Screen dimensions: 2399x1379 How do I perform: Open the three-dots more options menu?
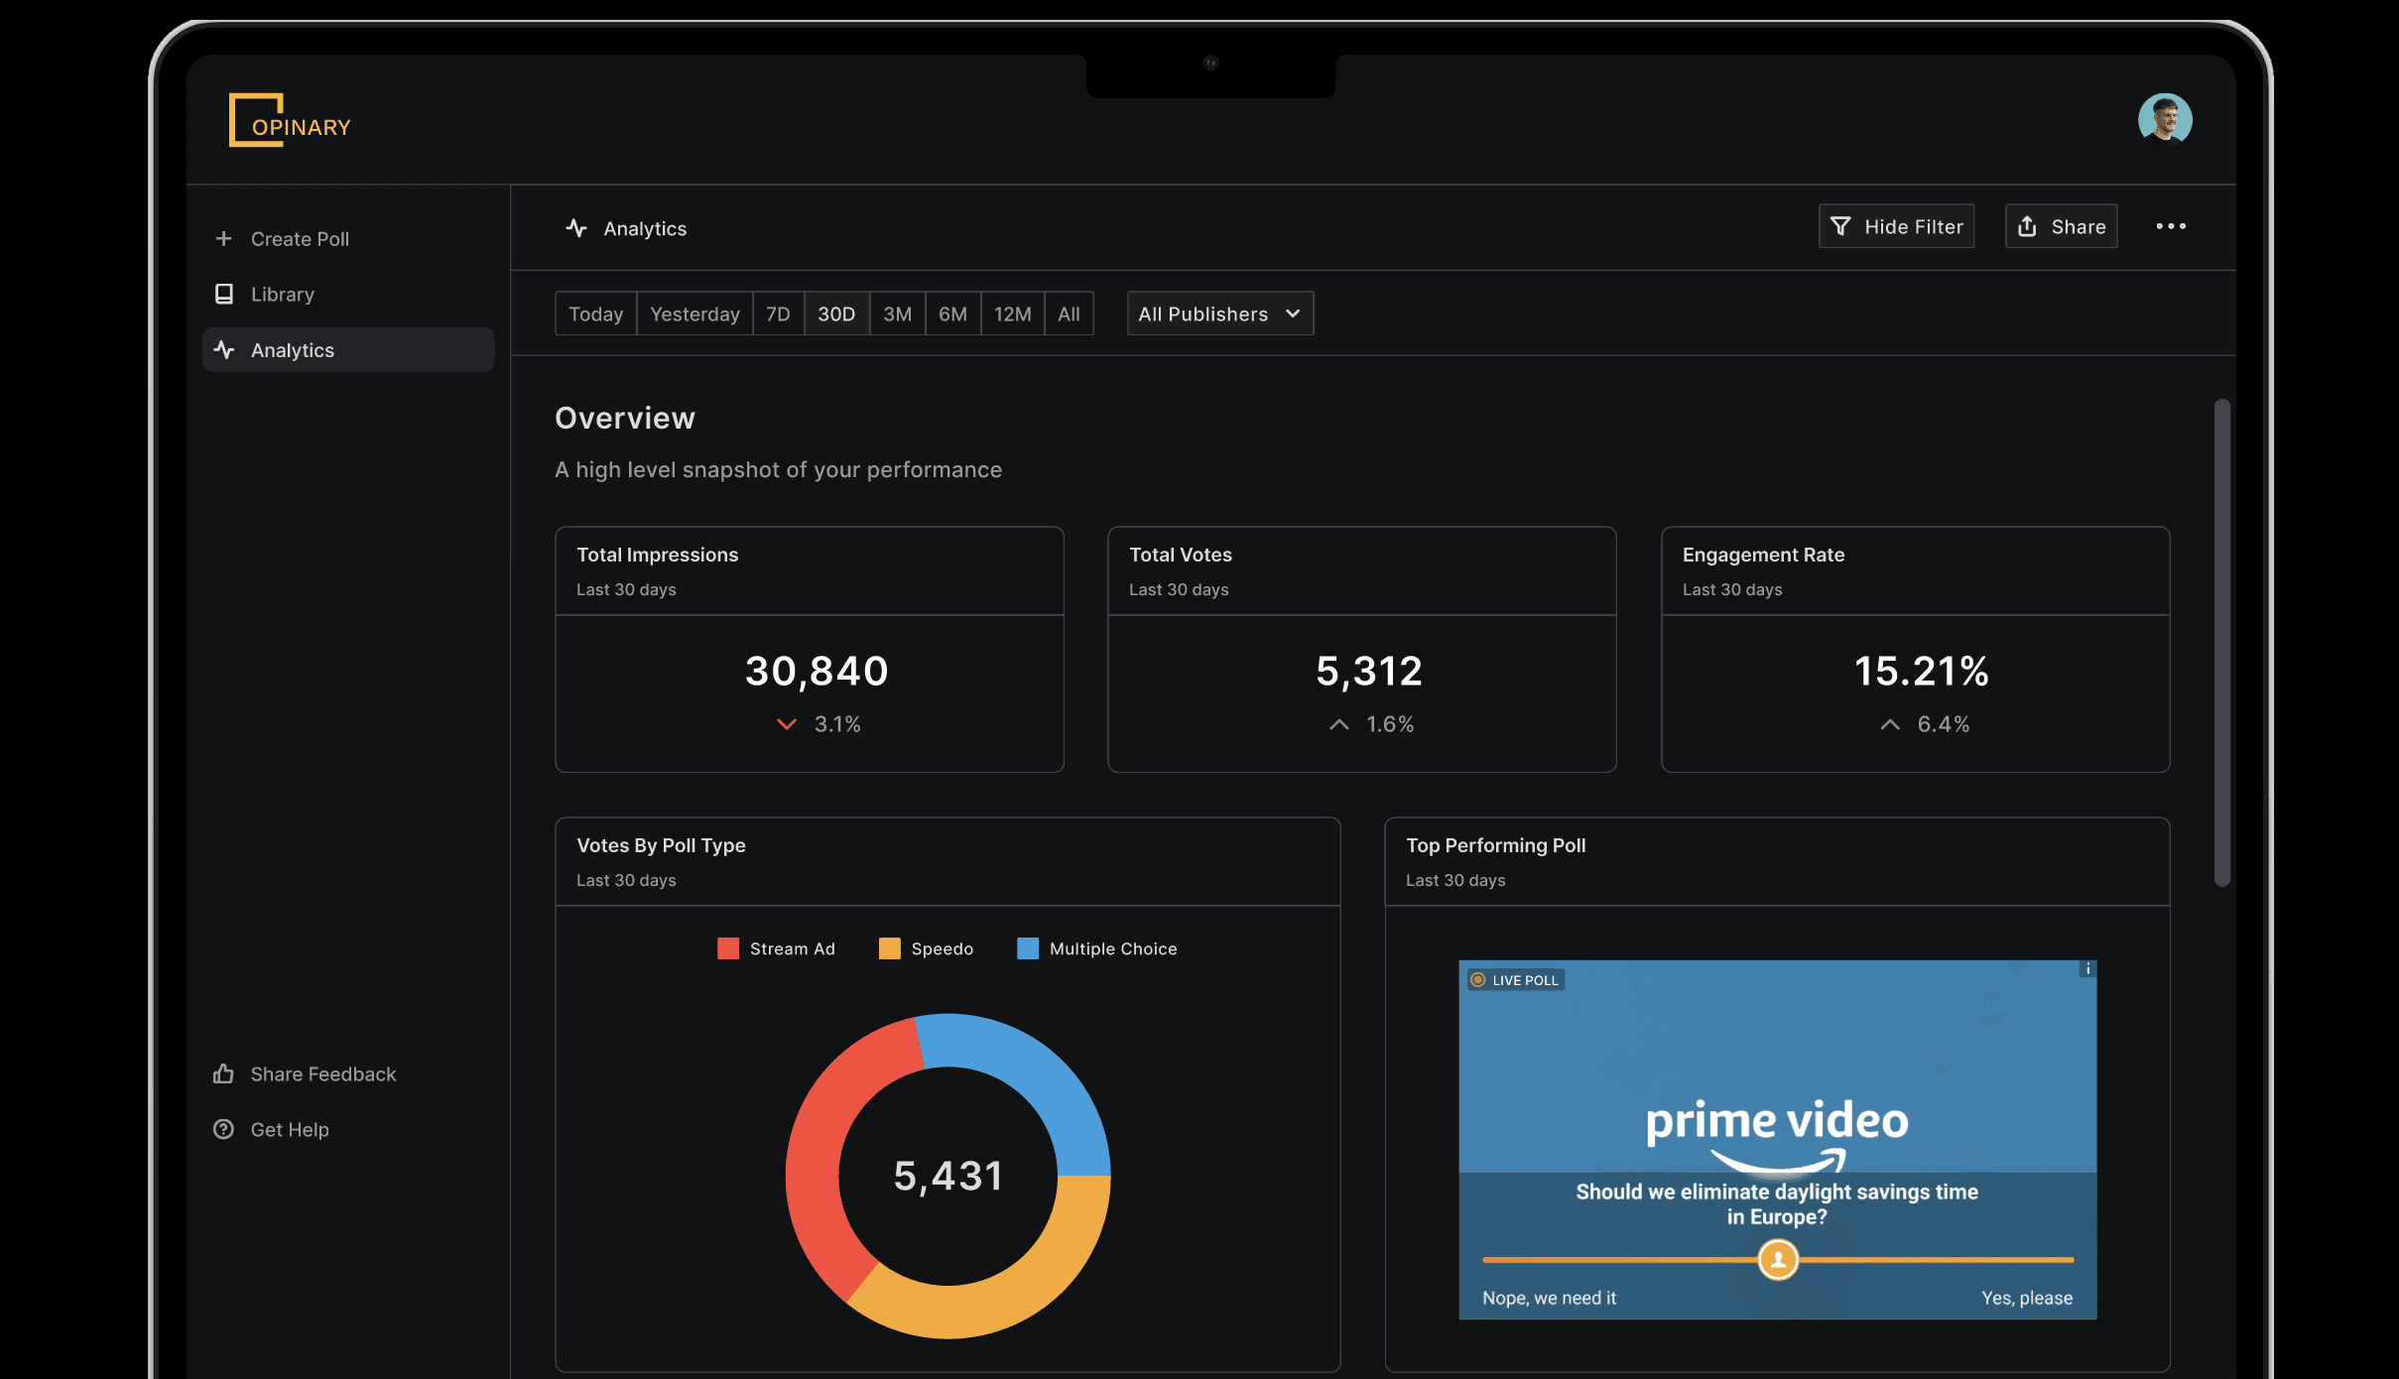[x=2170, y=226]
